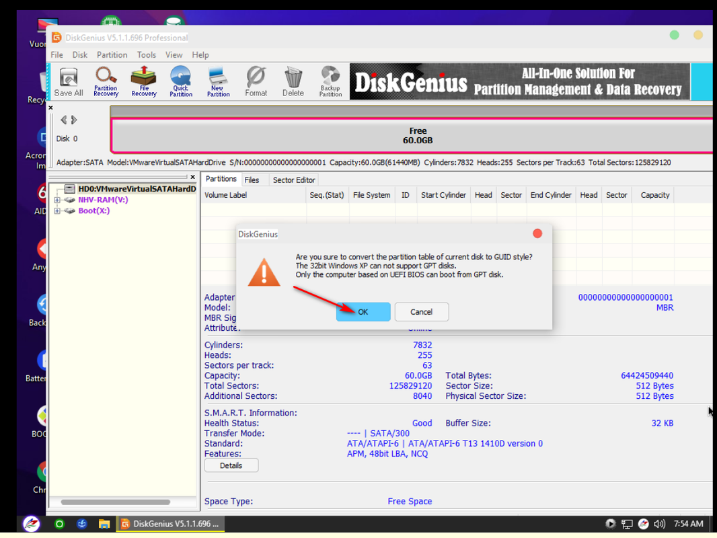Open the File menu
This screenshot has height=538, width=717.
(56, 55)
